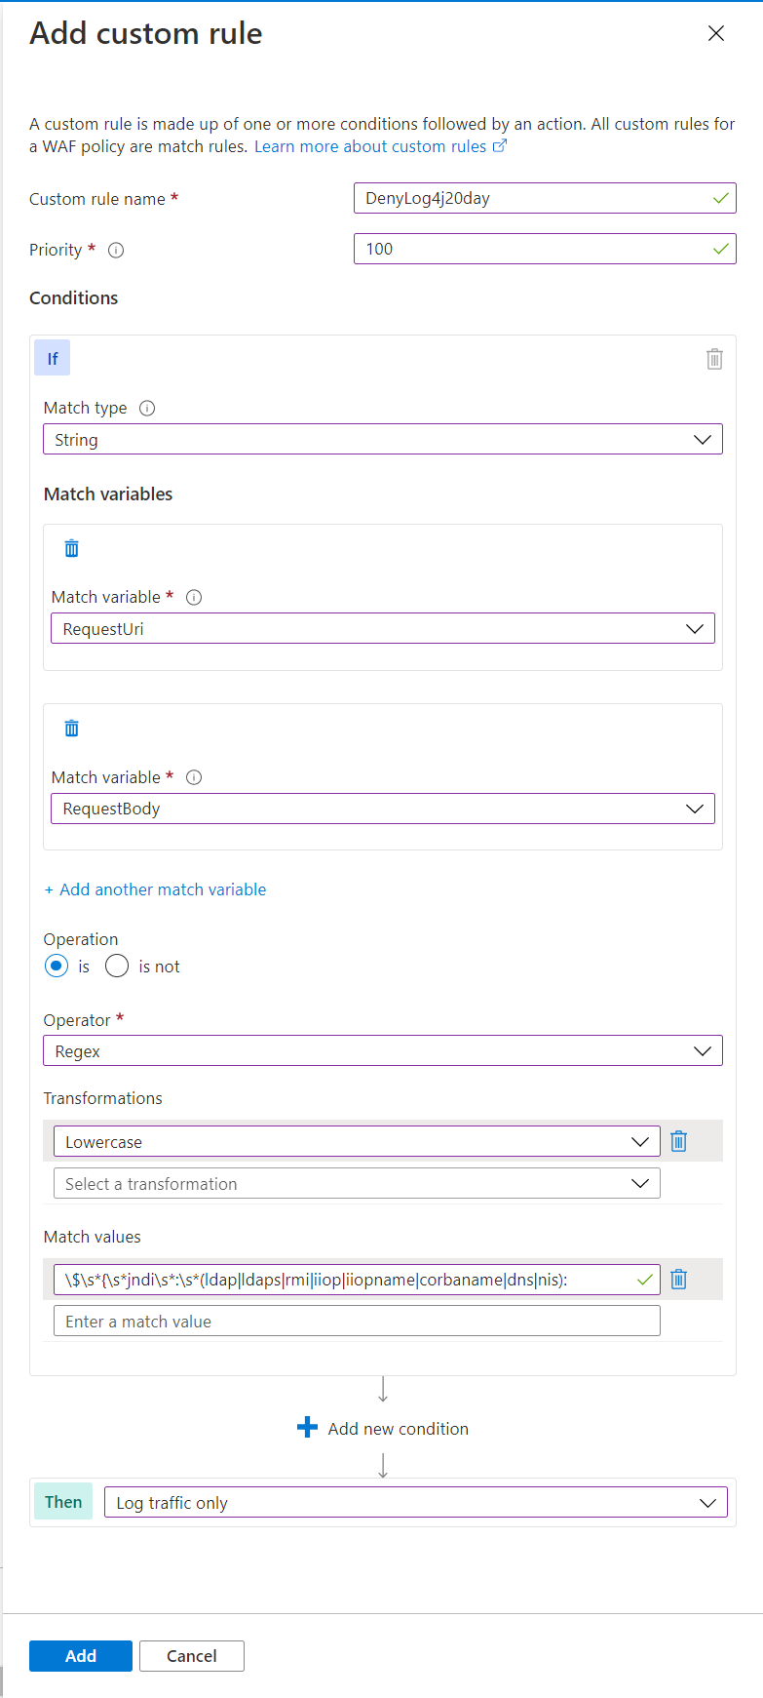Viewport: 763px width, 1698px height.
Task: Delete the jndi regex match value
Action: 679,1280
